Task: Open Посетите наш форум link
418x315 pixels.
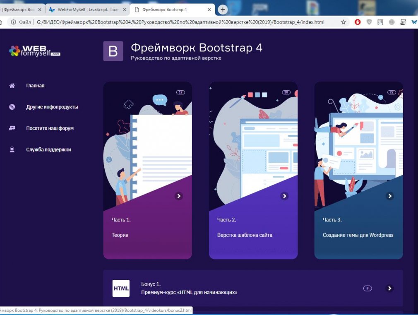Action: pos(50,128)
